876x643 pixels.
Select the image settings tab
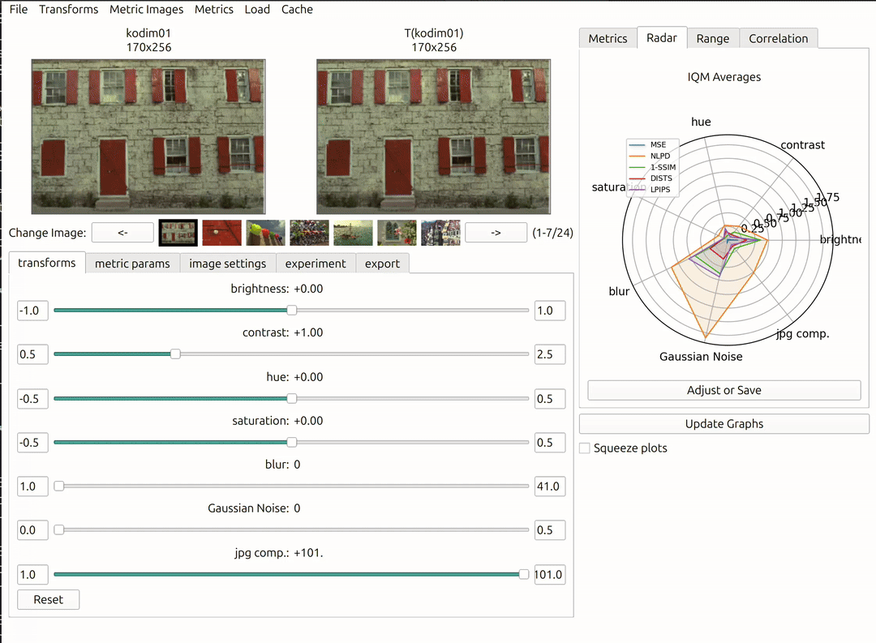pyautogui.click(x=227, y=264)
